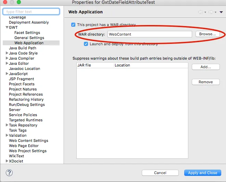Click the WAR directory text field
The image size is (226, 182).
pyautogui.click(x=150, y=34)
